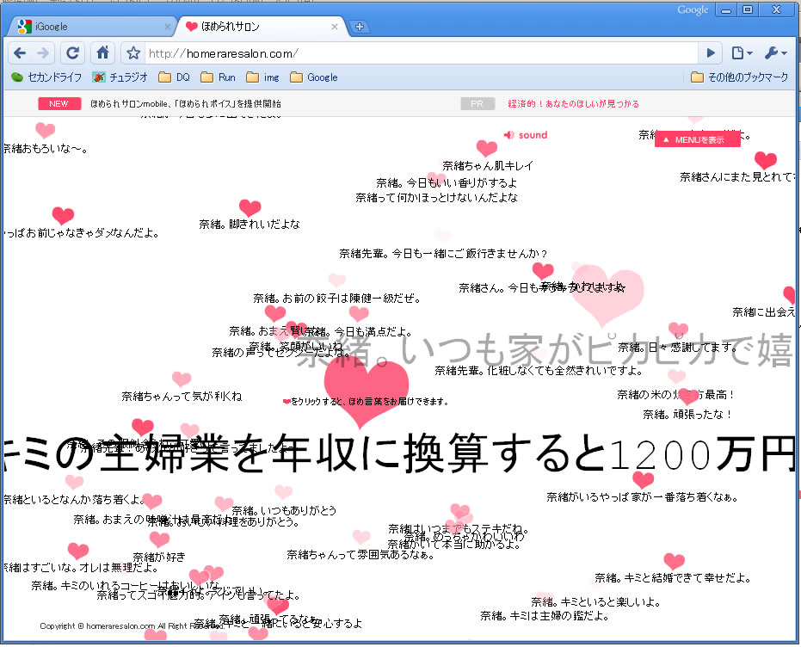Open the DQ bookmarks folder
Screen dimensions: 801x647
(x=175, y=77)
